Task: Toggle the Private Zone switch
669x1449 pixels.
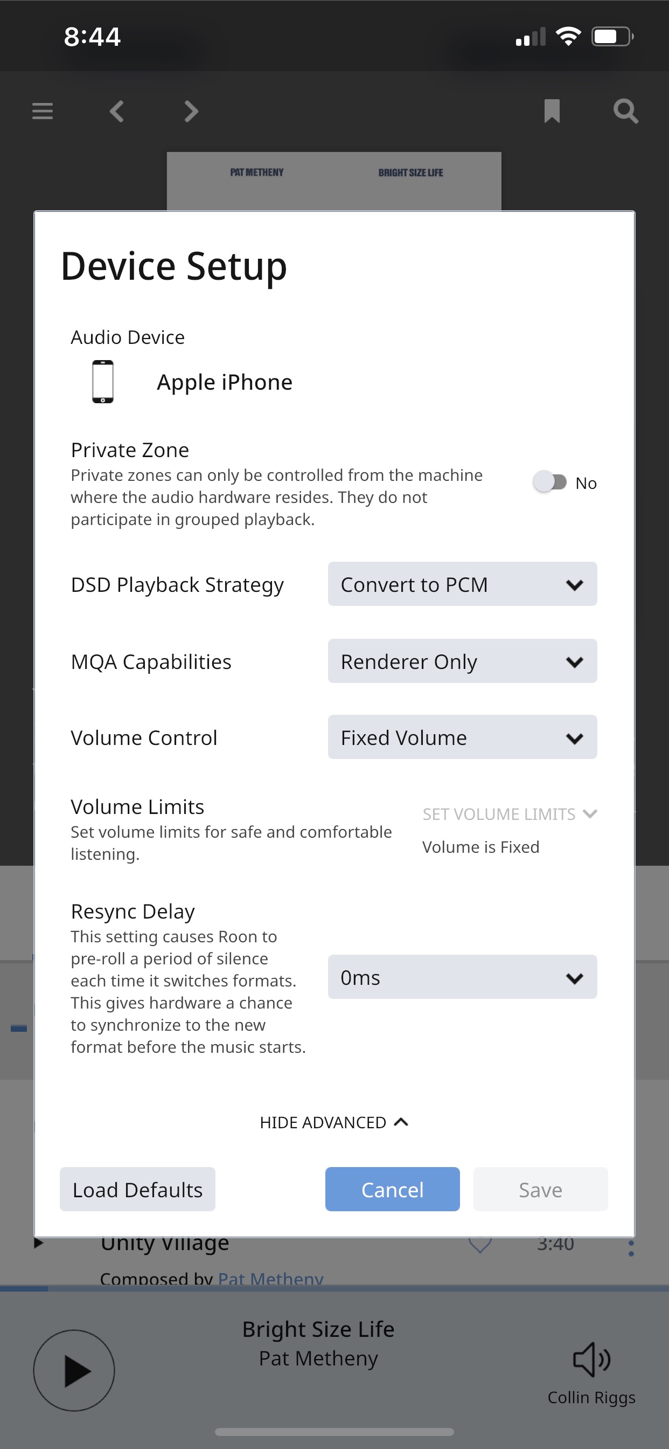Action: tap(549, 482)
